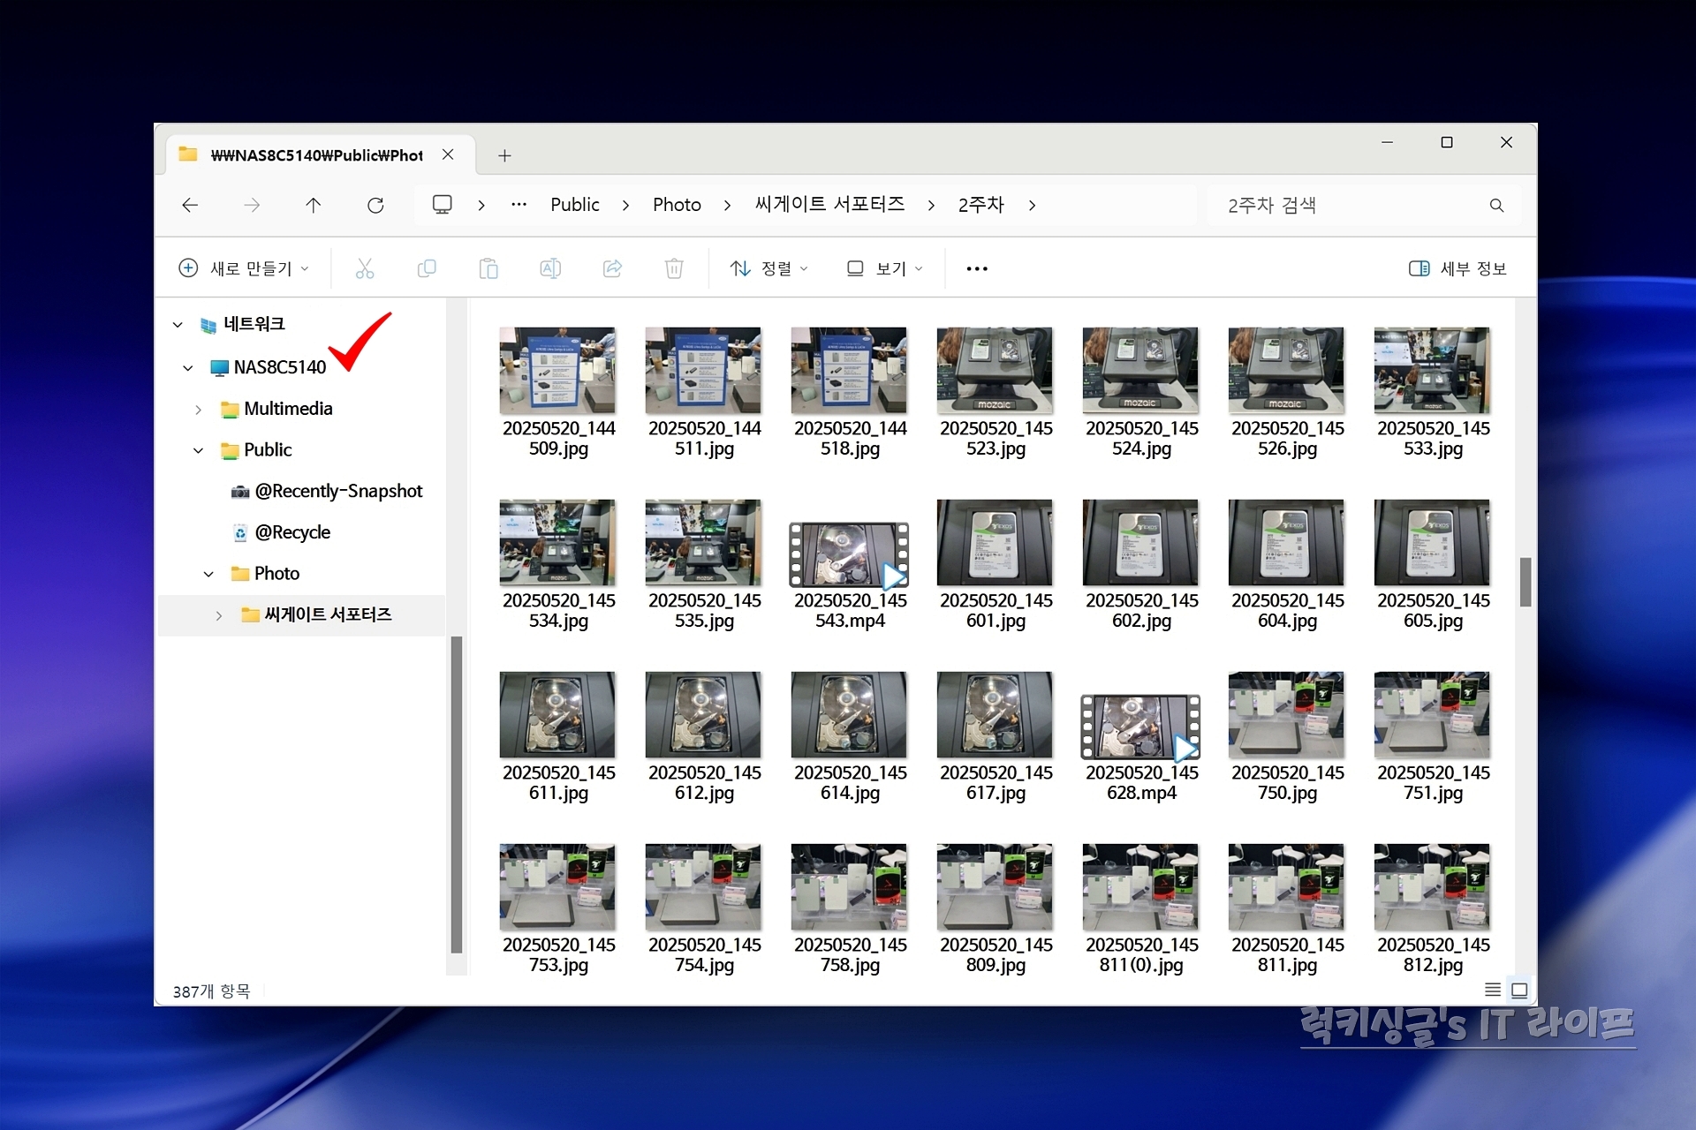This screenshot has width=1696, height=1130.
Task: Refresh the current folder view
Action: (375, 205)
